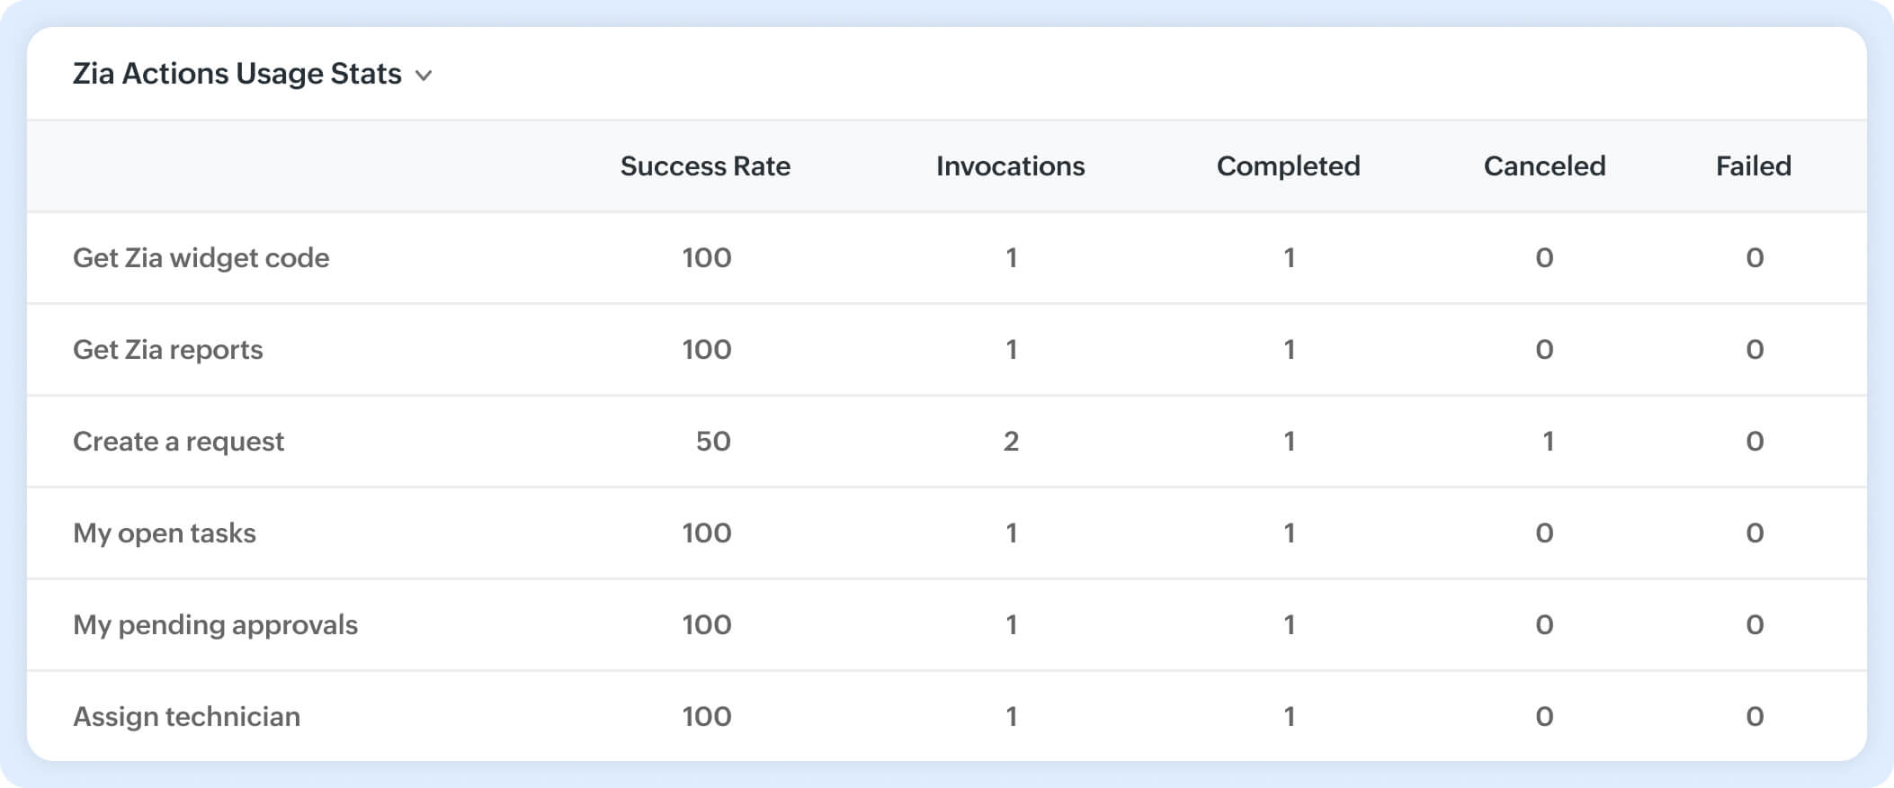
Task: Click the 50 success rate value
Action: 713,442
